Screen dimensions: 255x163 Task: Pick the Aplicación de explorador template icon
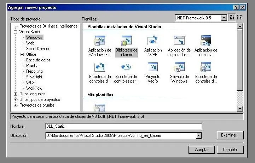pos(179,41)
